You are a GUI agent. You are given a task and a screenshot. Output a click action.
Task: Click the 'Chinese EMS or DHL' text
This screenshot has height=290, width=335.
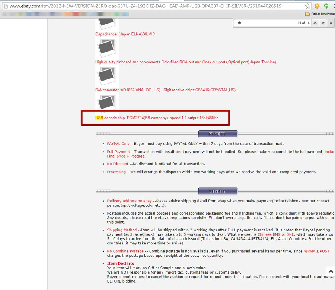point(275,234)
